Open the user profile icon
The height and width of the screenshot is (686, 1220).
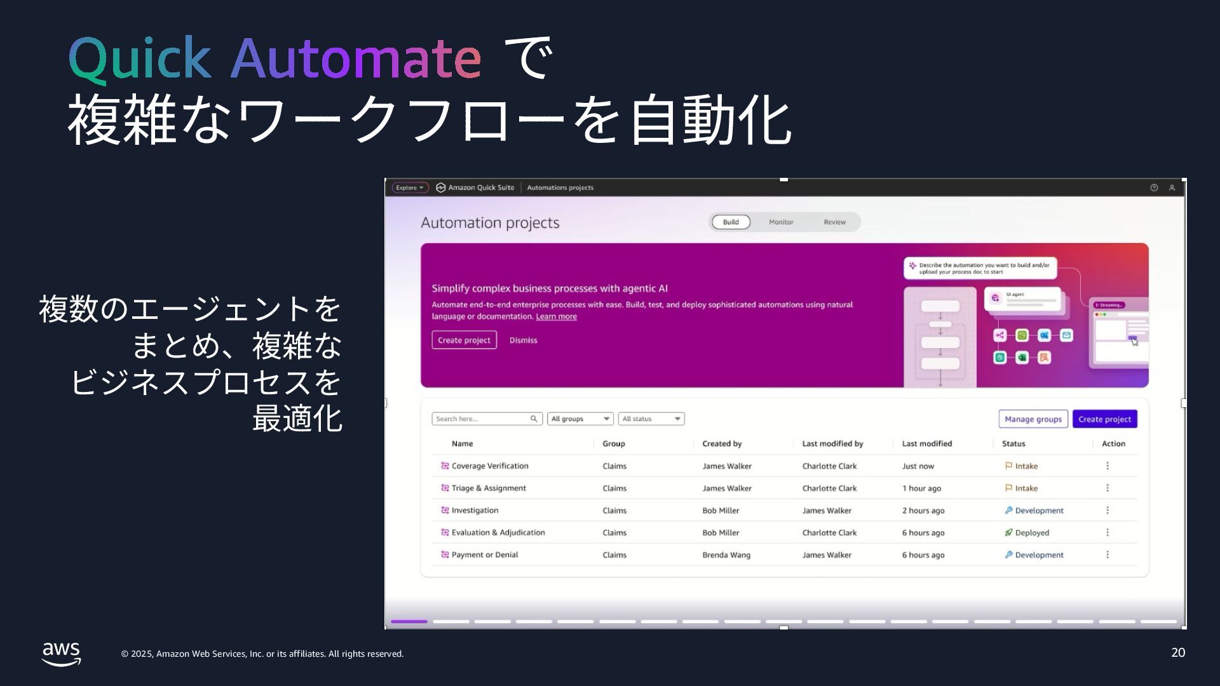pyautogui.click(x=1172, y=187)
